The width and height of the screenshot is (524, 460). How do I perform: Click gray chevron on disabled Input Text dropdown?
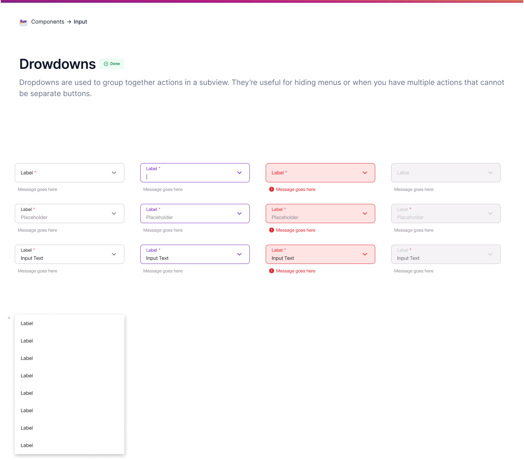pyautogui.click(x=490, y=254)
